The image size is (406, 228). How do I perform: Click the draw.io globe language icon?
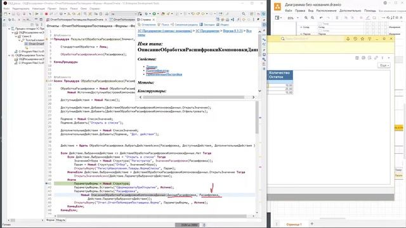(x=385, y=3)
